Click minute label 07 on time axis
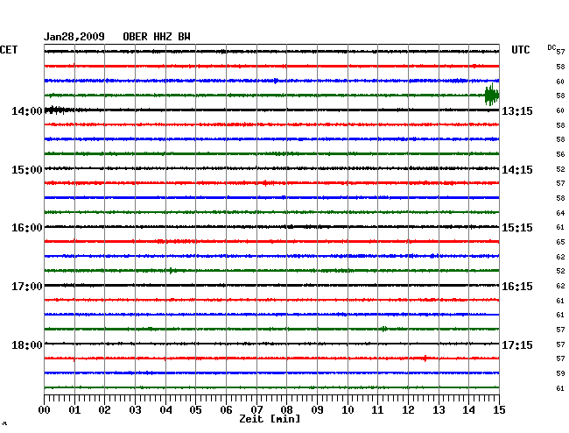This screenshot has height=433, width=569. coord(256,409)
